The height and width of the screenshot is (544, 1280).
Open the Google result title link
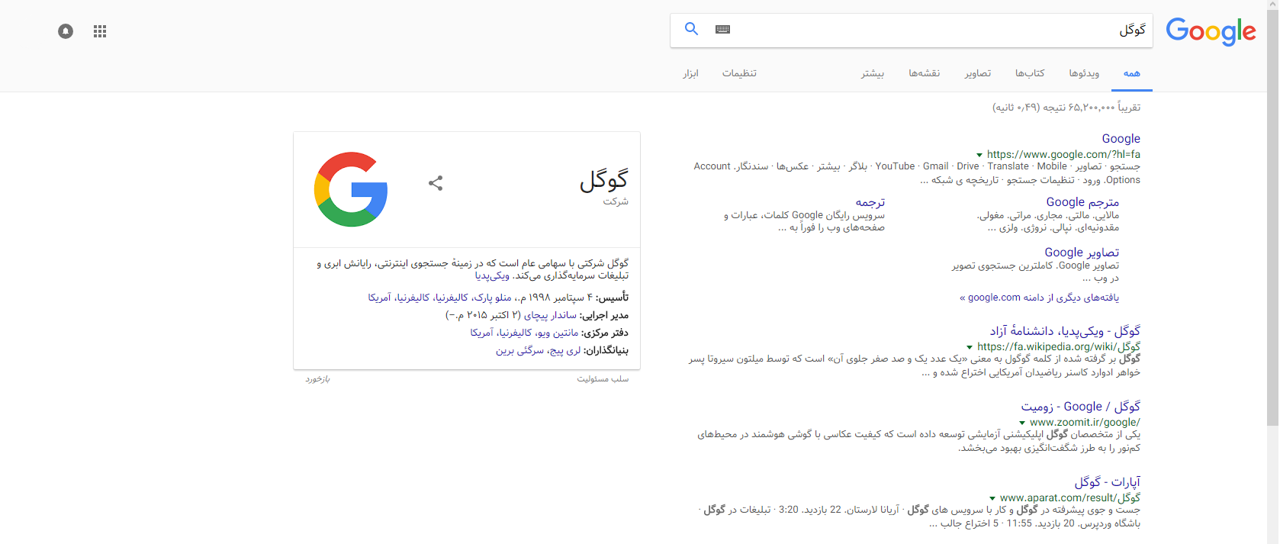pos(1121,138)
